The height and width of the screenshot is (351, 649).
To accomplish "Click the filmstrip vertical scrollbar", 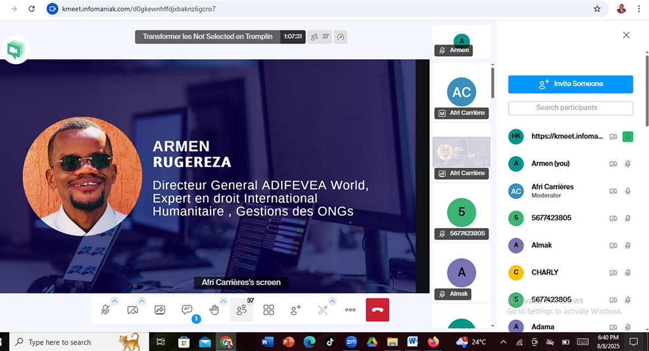I will [x=493, y=83].
